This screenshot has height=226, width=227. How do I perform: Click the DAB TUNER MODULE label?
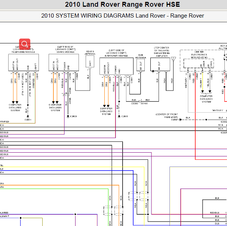coord(116,56)
